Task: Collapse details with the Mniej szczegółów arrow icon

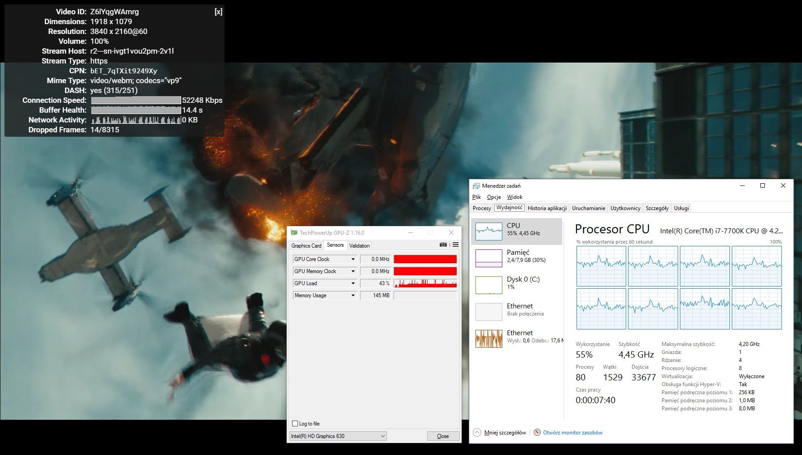Action: (x=477, y=433)
